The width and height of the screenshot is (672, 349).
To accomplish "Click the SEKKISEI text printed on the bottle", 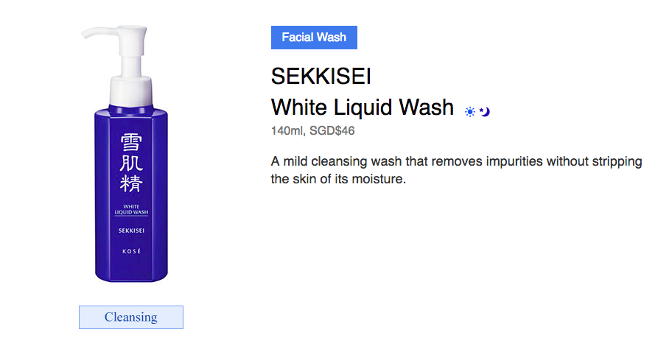I will point(131,230).
